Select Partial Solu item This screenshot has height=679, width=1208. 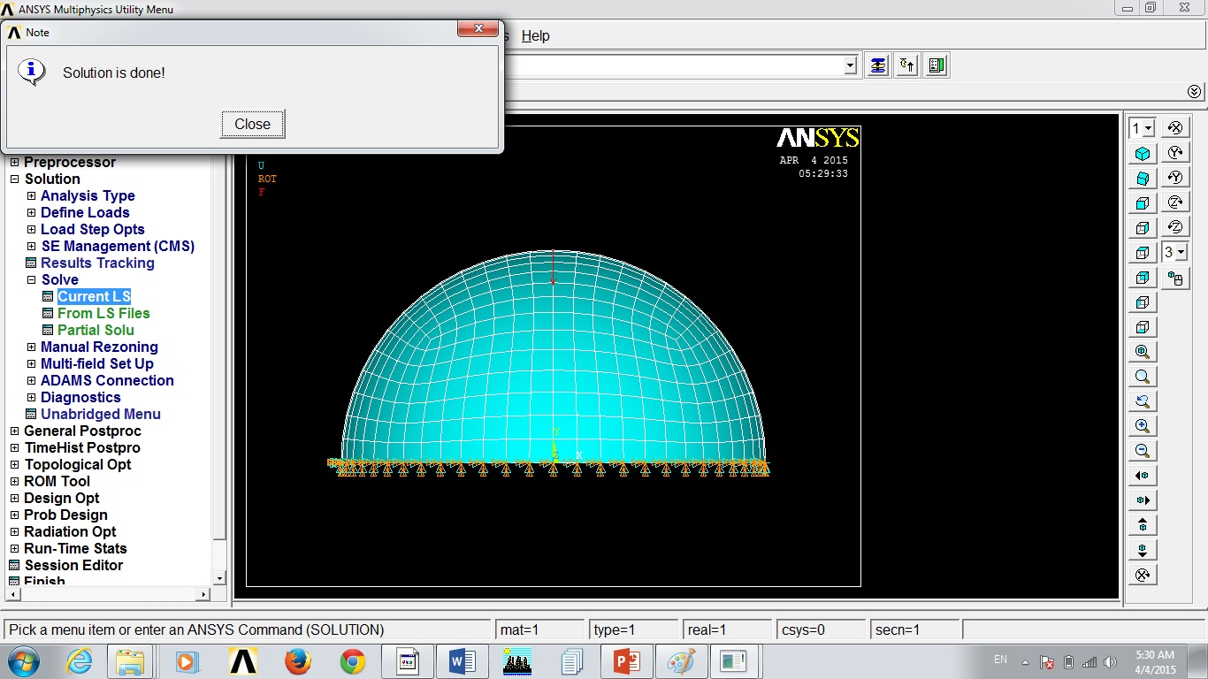coord(96,330)
